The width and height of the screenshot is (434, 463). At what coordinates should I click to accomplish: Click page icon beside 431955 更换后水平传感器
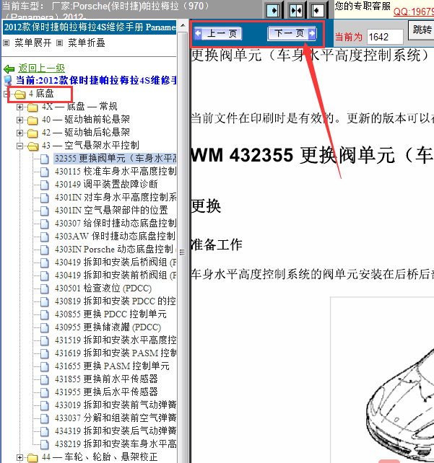(x=44, y=393)
